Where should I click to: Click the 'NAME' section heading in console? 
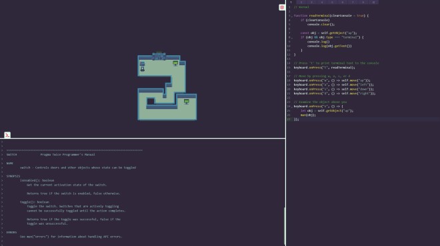[10, 163]
